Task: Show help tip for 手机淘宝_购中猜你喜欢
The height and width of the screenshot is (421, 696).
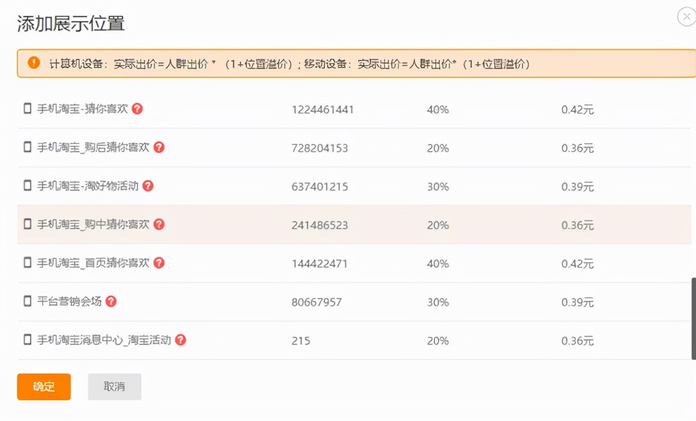Action: point(159,224)
